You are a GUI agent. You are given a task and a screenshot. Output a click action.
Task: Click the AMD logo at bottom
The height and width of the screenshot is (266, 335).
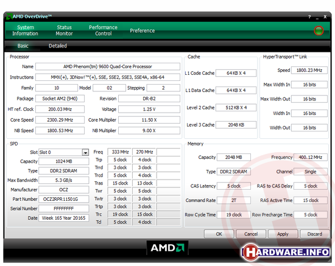click(167, 248)
